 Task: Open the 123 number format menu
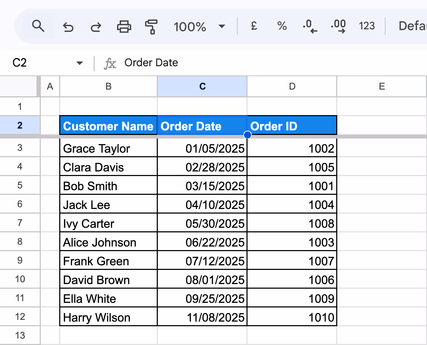[x=367, y=26]
